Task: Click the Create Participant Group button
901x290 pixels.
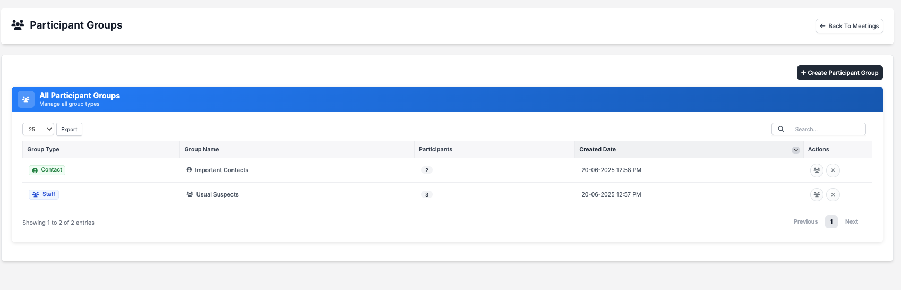Action: point(839,73)
